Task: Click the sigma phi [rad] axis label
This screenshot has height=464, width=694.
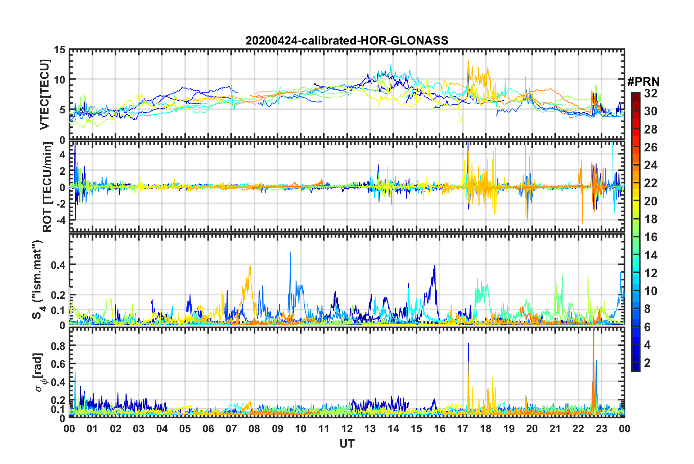Action: pos(39,372)
